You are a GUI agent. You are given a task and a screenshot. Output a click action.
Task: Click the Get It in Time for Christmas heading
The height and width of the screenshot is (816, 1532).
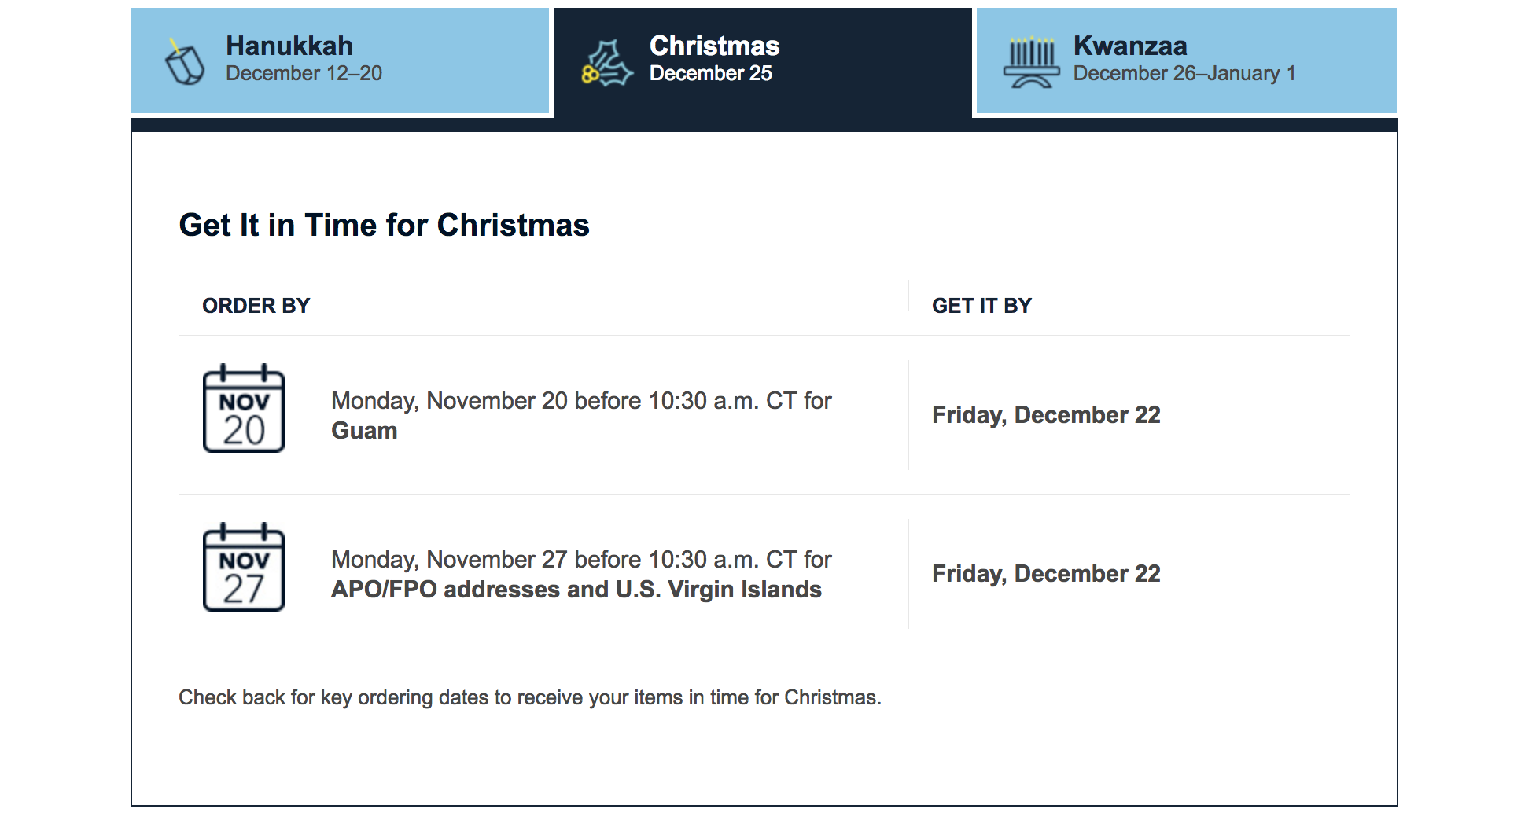tap(385, 225)
